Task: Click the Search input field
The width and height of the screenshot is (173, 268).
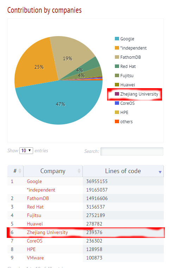Action: (132, 152)
